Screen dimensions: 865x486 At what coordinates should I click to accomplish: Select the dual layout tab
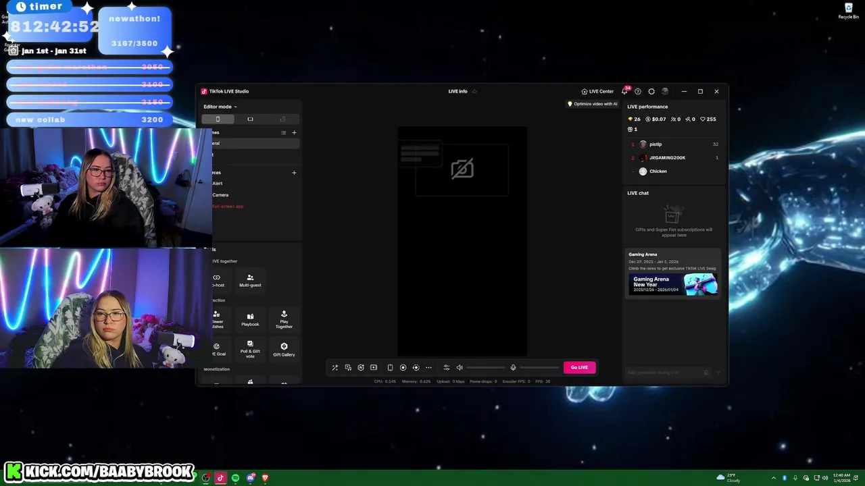(282, 119)
